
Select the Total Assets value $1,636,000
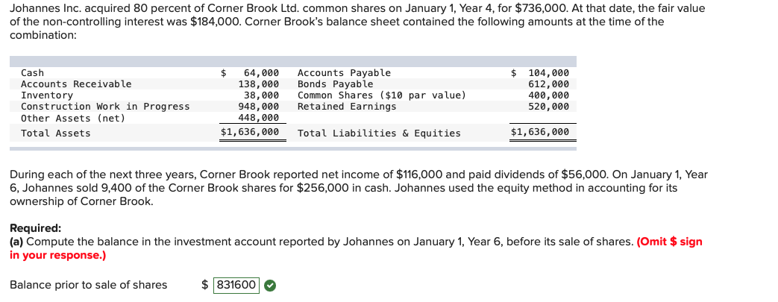point(250,132)
